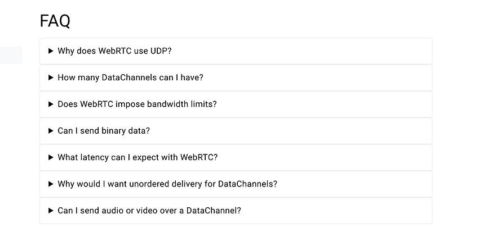
Task: Expand the arrow next to 'Does WebRTC impose bandwidth limits?'
Action: pos(51,104)
